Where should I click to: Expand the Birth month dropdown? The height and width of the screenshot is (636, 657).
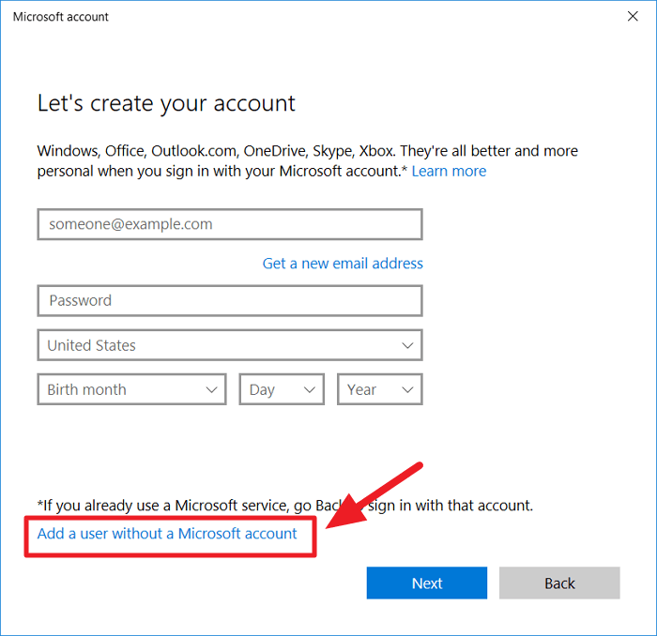[x=131, y=390]
